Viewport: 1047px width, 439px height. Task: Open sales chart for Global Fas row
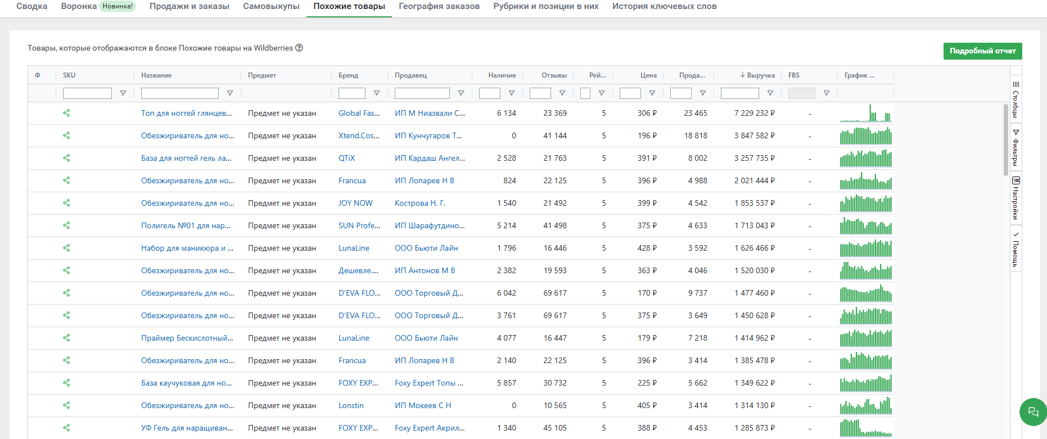[866, 113]
